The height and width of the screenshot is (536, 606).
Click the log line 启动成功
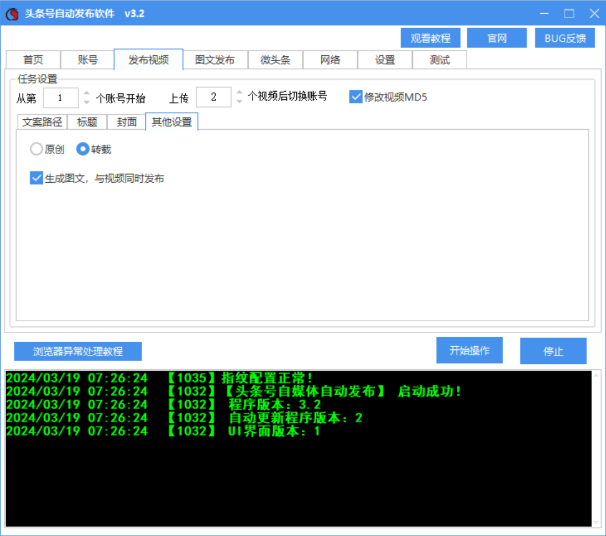(x=234, y=391)
